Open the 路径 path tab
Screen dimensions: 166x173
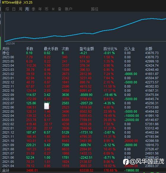95,9
